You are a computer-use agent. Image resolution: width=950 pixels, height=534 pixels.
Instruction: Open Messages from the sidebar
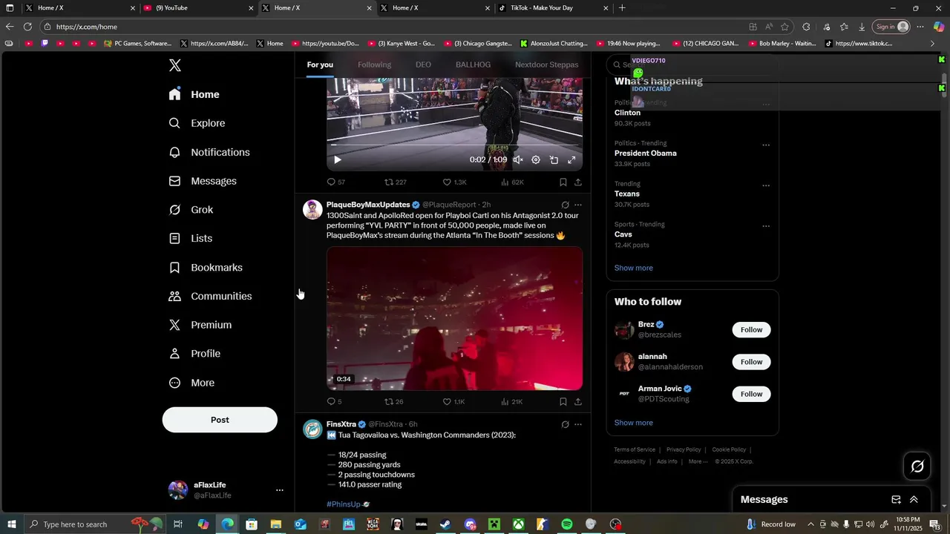coord(203,181)
